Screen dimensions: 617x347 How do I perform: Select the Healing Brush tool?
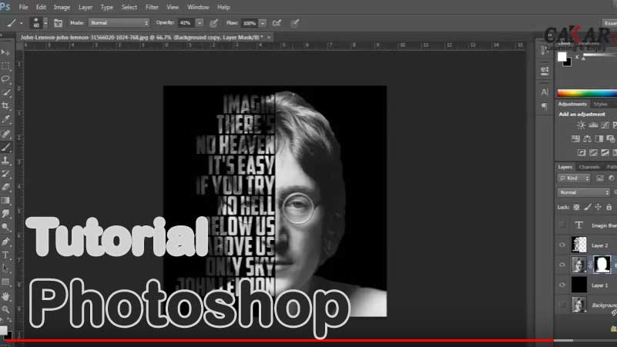(5, 134)
